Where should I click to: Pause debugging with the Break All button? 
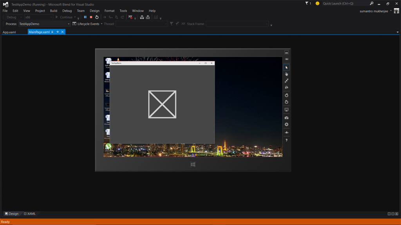pos(85,17)
